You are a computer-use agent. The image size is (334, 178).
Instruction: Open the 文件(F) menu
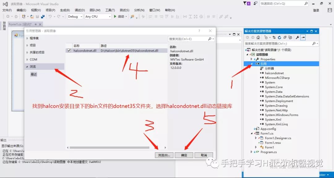point(7,10)
